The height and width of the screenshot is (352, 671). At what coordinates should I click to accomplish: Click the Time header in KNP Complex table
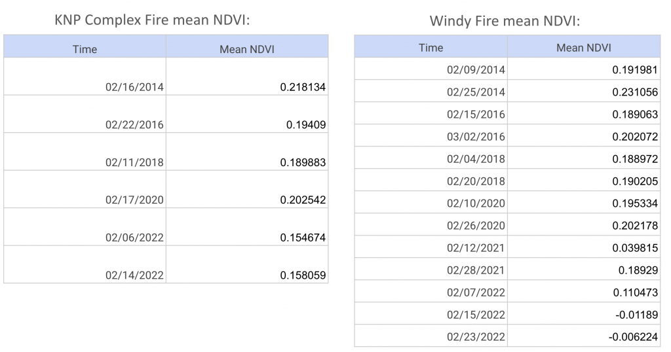coord(85,49)
